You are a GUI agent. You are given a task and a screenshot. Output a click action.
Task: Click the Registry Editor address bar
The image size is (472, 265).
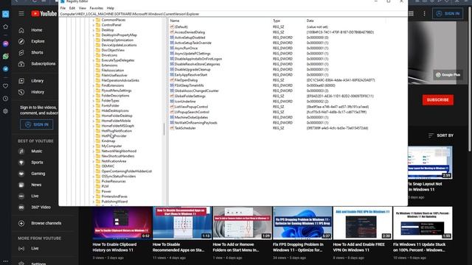pyautogui.click(x=233, y=14)
